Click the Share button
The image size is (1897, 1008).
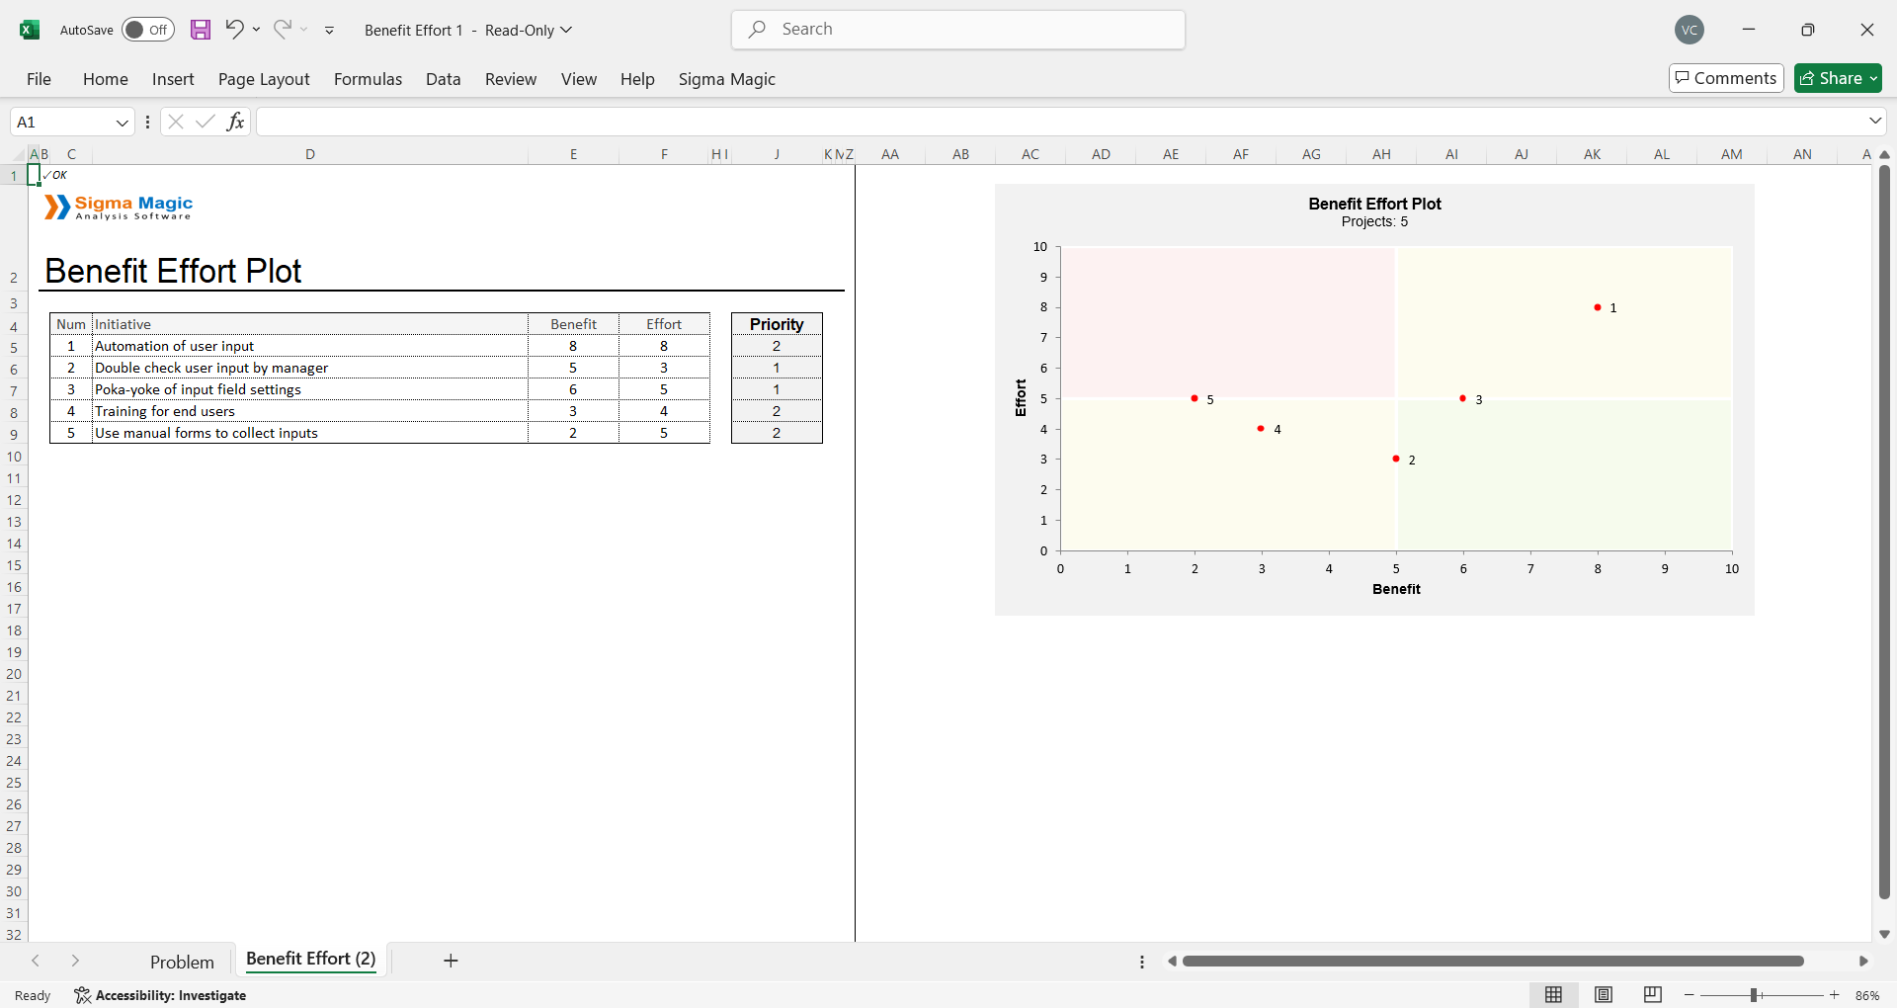click(x=1838, y=78)
